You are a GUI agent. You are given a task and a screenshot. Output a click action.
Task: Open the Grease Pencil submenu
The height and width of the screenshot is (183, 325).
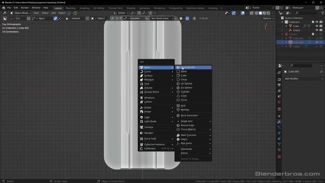[x=156, y=92]
